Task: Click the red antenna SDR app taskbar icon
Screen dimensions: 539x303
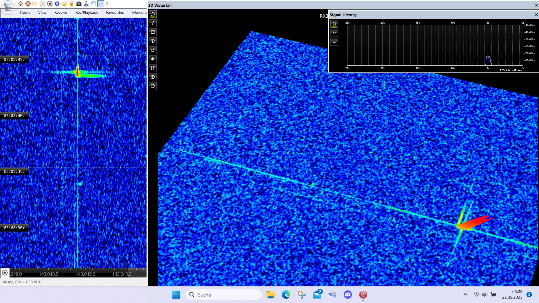Action: point(363,295)
